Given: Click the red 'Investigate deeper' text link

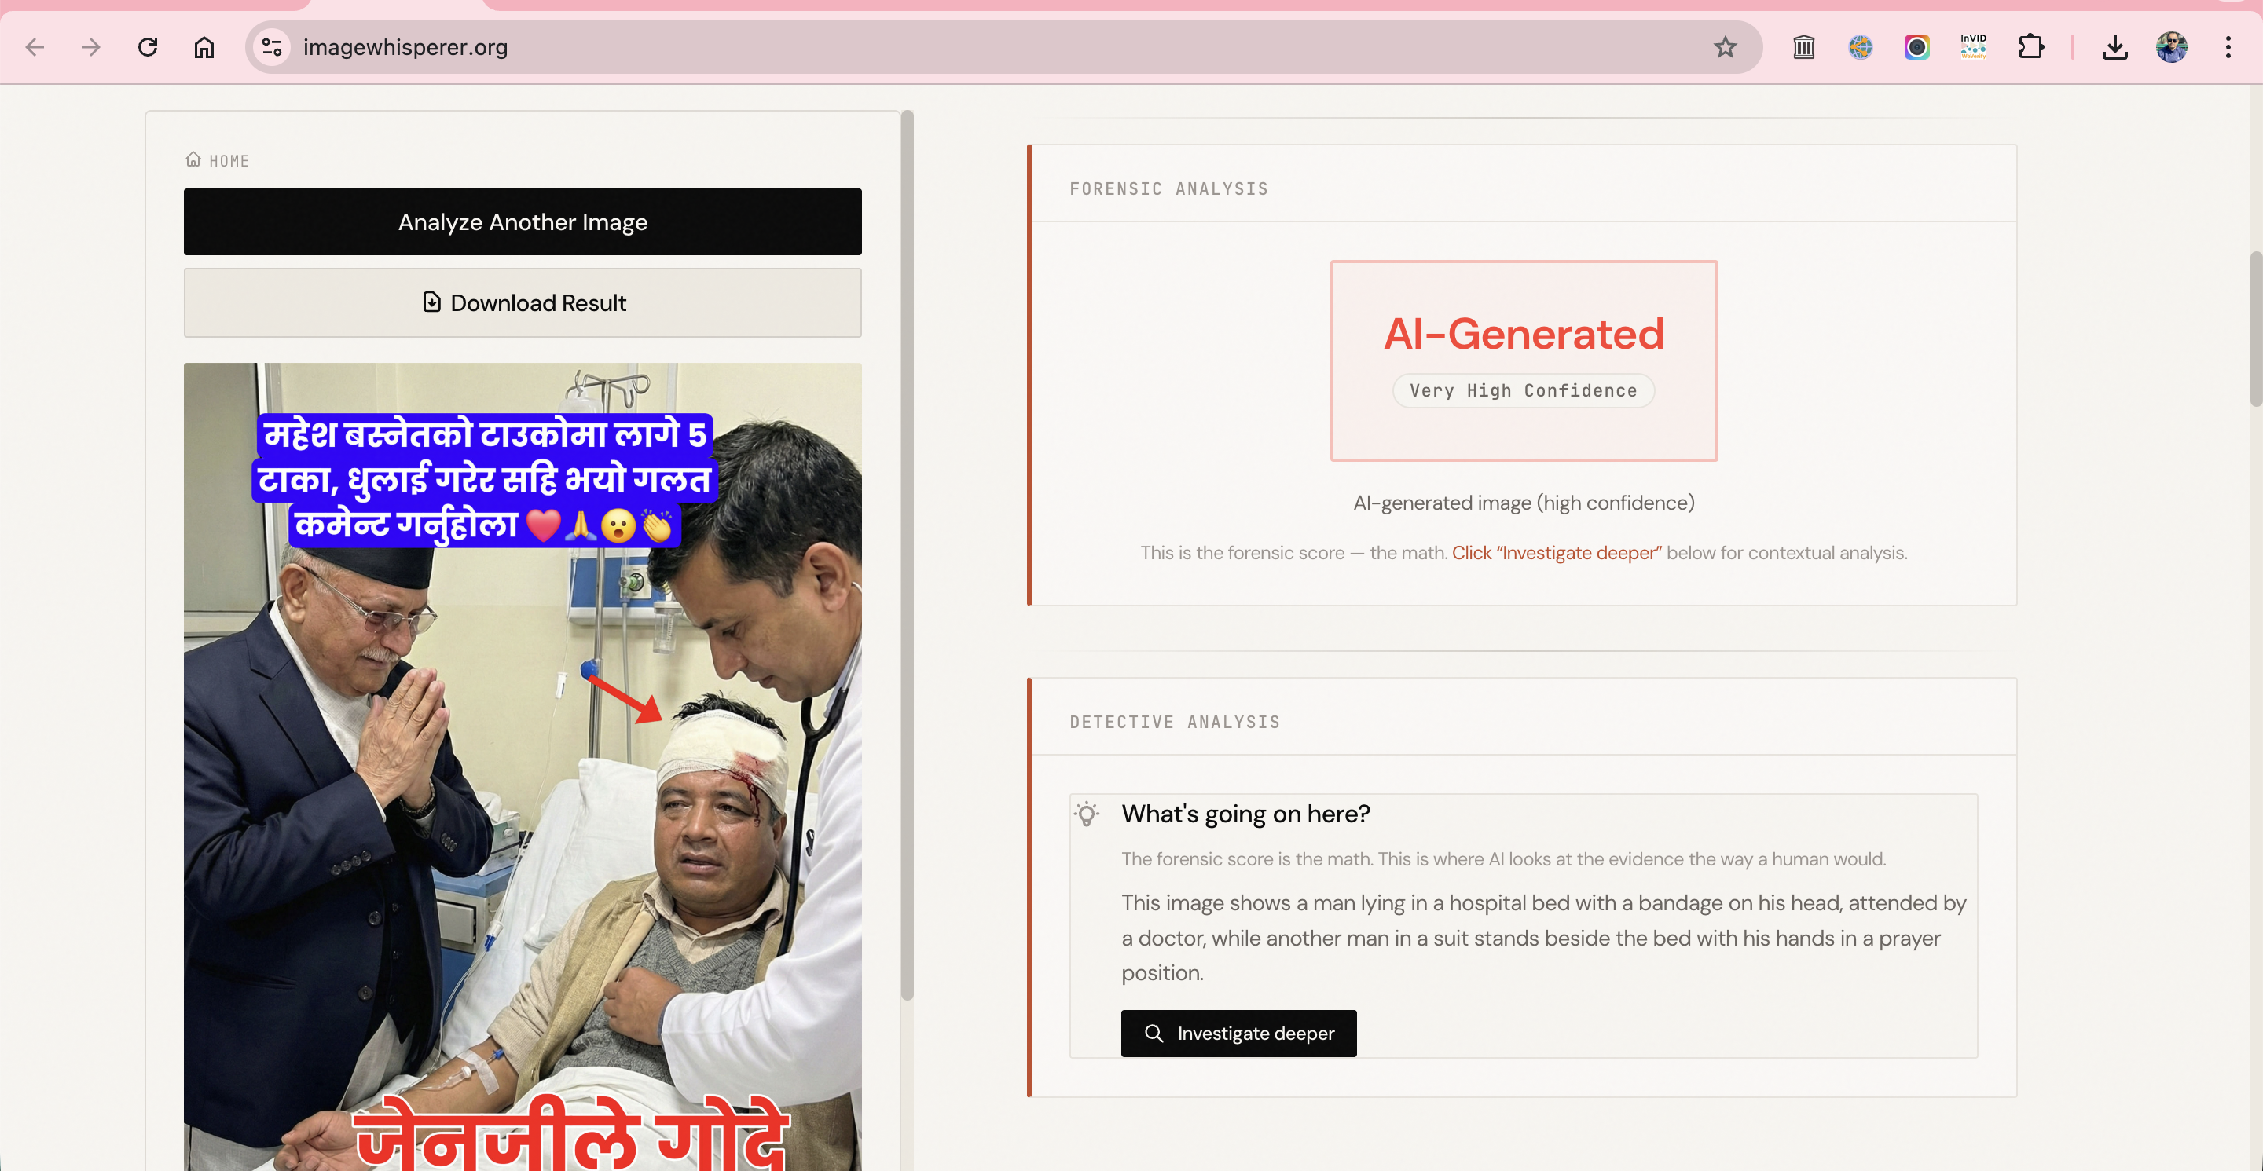Looking at the screenshot, I should click(x=1556, y=553).
